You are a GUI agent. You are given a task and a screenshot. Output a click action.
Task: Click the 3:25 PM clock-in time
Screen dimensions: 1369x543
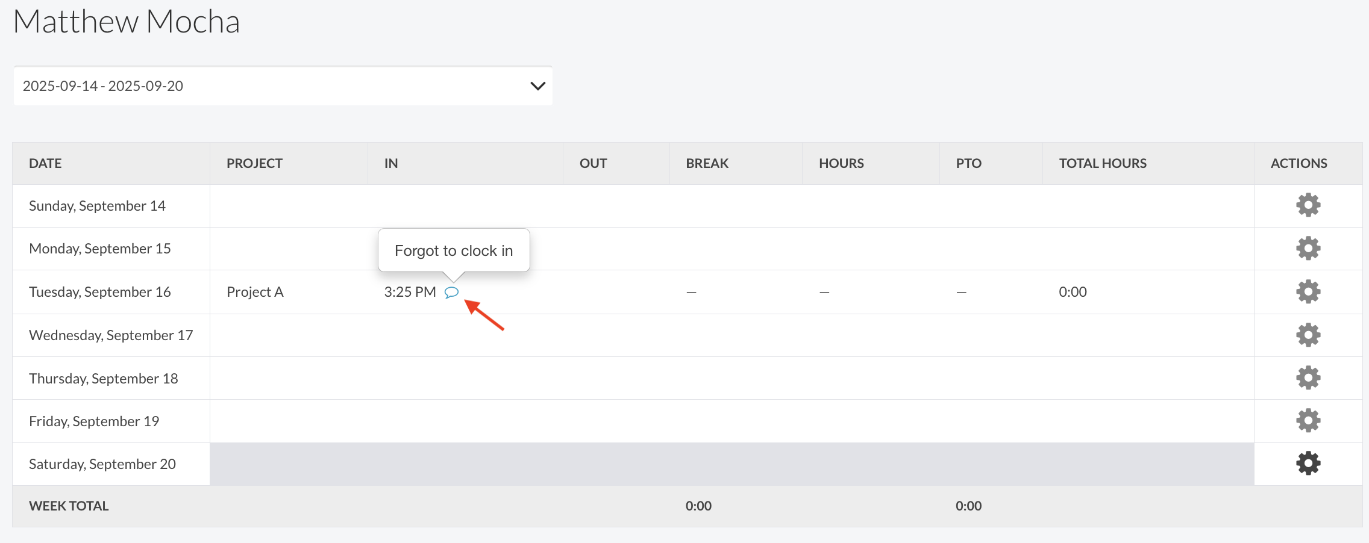[x=410, y=292]
